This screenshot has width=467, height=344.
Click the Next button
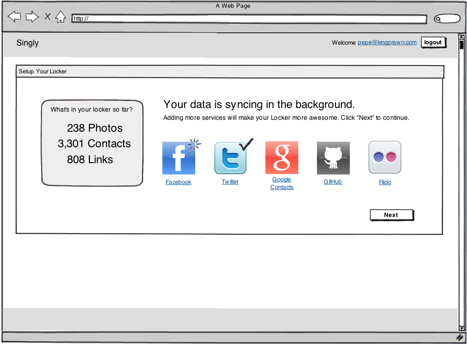pyautogui.click(x=392, y=215)
